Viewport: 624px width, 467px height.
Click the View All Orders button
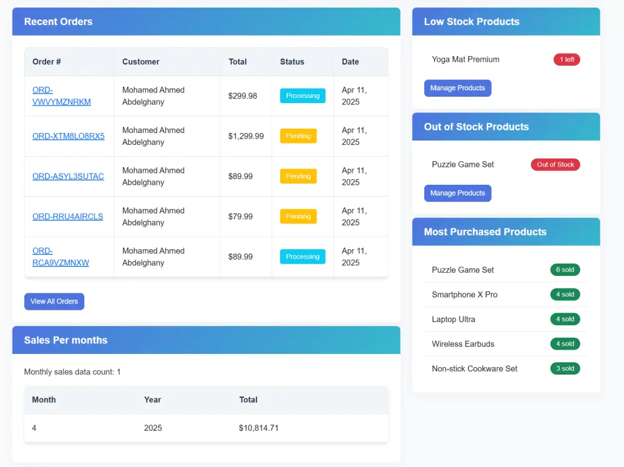coord(54,302)
